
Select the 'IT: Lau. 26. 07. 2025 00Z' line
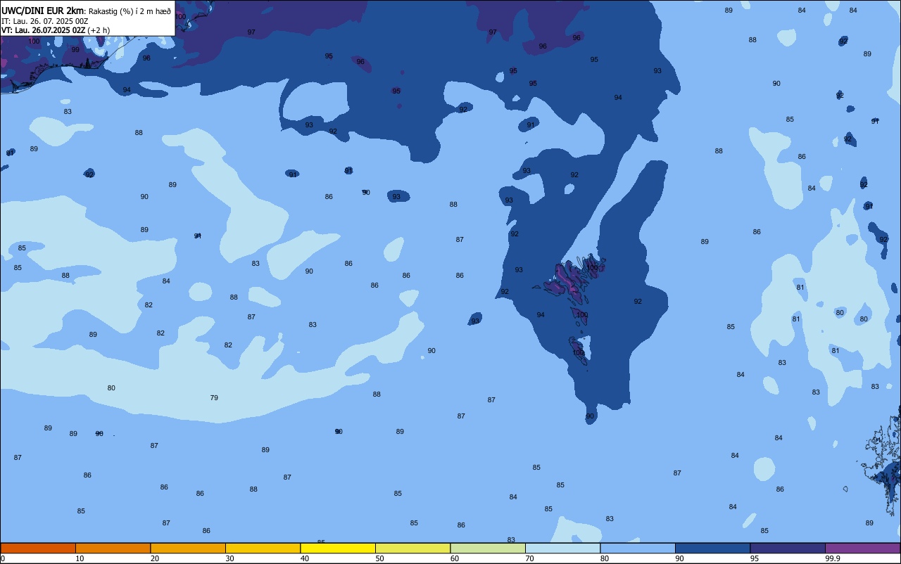point(44,21)
